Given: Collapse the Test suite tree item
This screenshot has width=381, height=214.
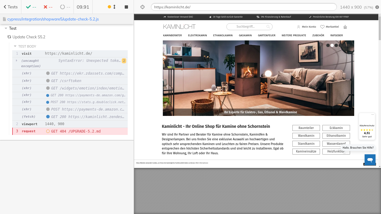Looking at the screenshot, I should [x=6, y=29].
